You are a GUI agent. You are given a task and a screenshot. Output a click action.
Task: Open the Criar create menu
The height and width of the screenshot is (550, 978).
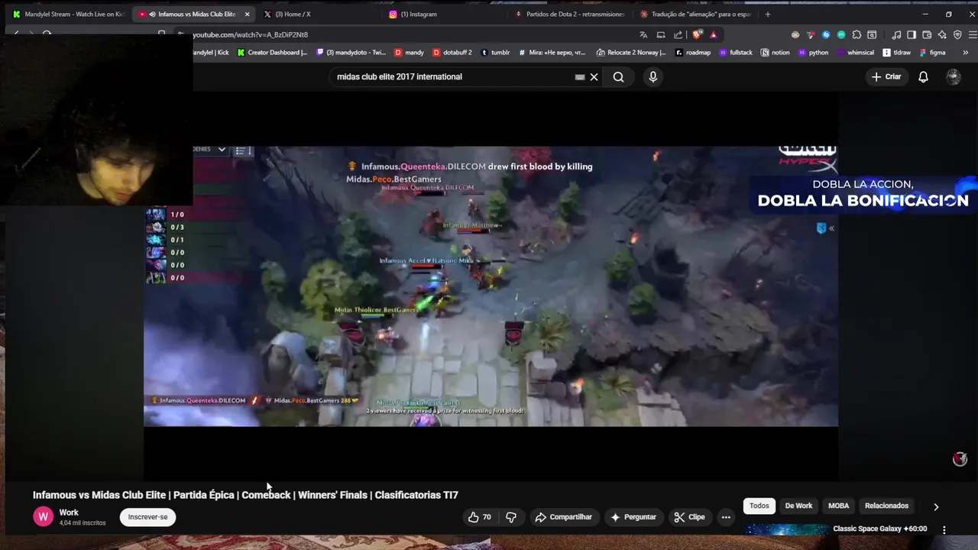tap(886, 76)
